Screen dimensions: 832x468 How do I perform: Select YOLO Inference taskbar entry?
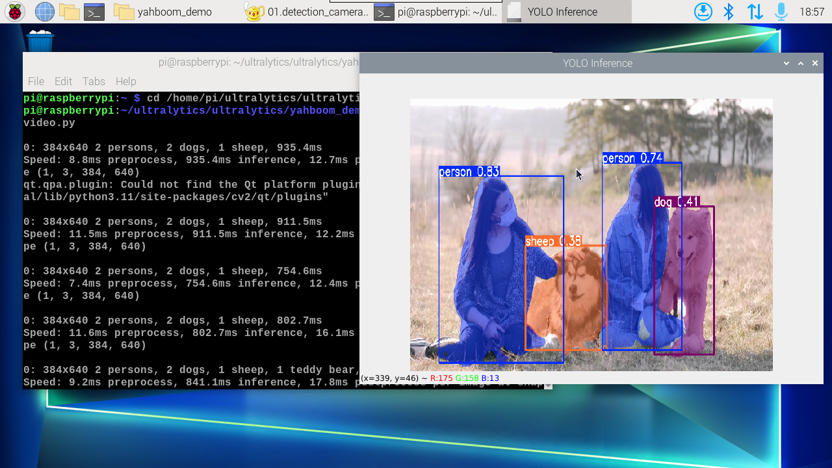(x=567, y=12)
